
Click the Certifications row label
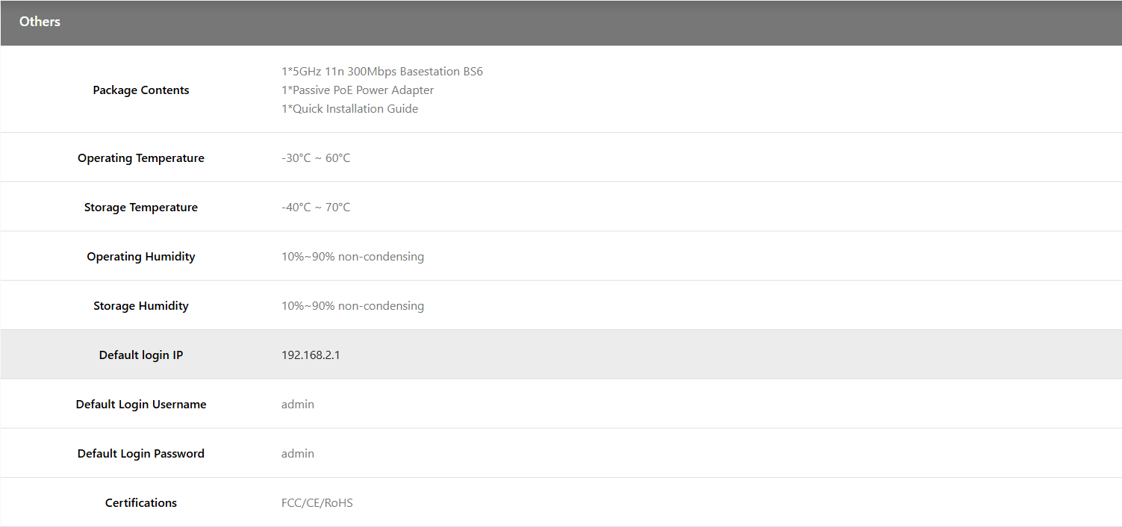click(x=141, y=503)
